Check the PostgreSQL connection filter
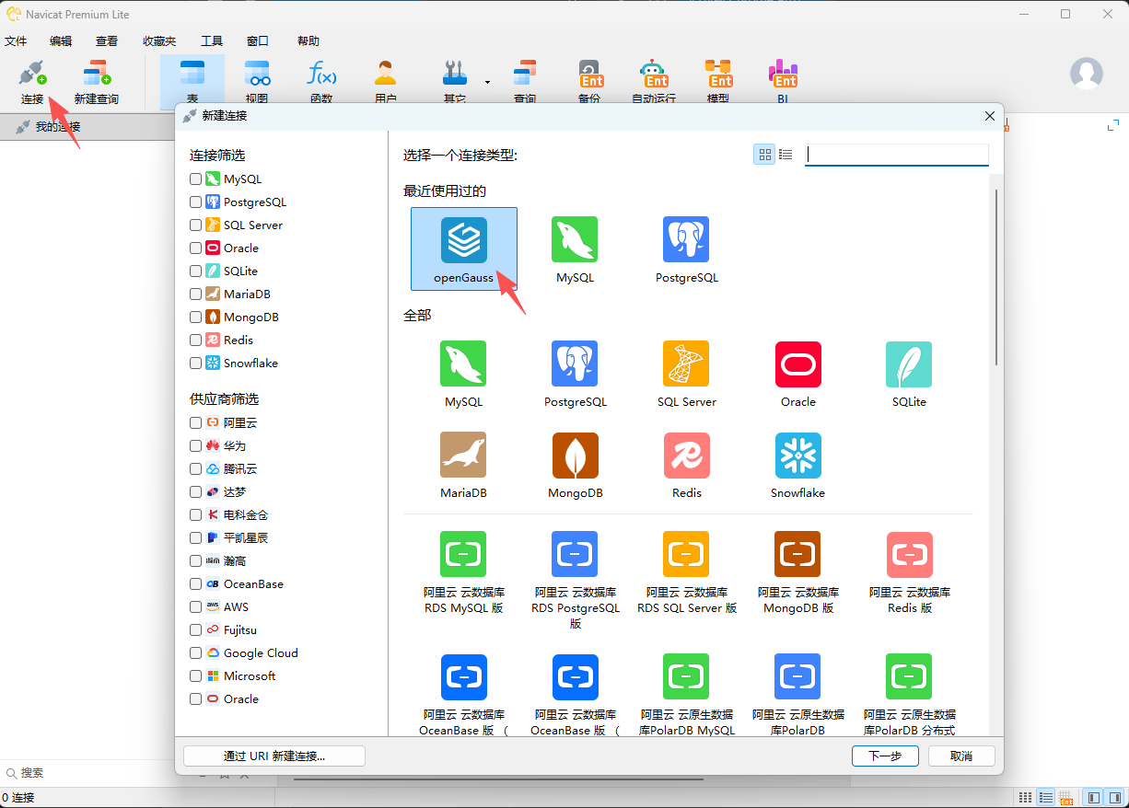Viewport: 1129px width, 808px height. pos(195,202)
